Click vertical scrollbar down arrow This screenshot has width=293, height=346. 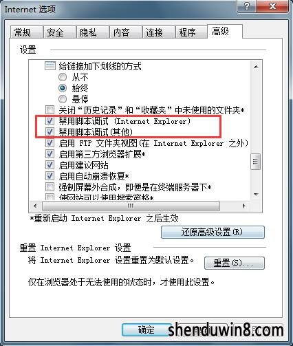(x=256, y=195)
